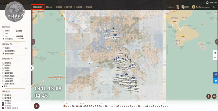
Task: Select the 1941 historical map option
Action: point(4,36)
